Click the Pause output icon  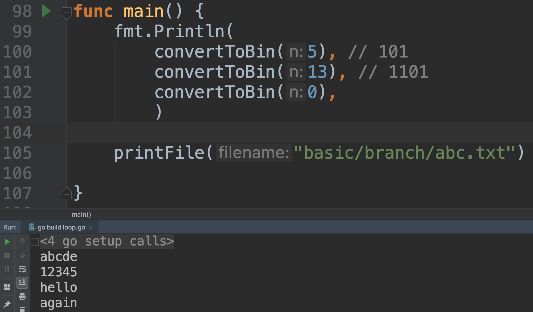(x=7, y=269)
